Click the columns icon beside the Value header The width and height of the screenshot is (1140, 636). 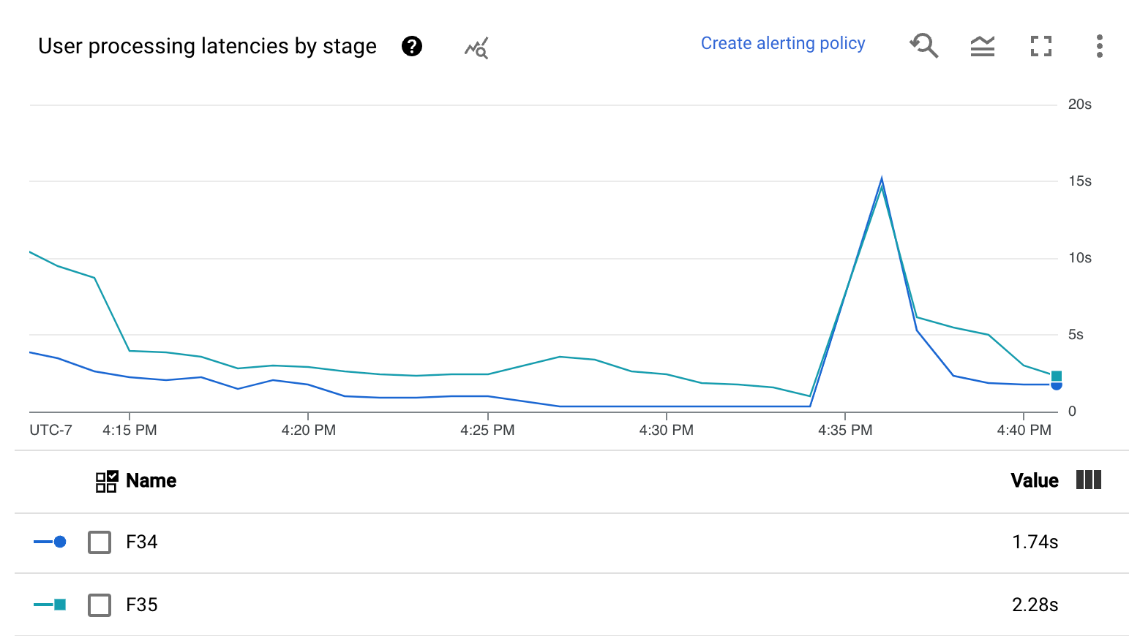pyautogui.click(x=1089, y=480)
